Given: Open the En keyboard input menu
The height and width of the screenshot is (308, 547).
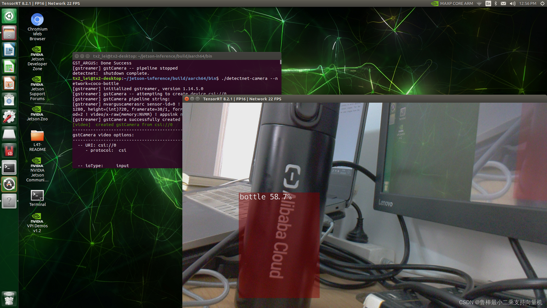Looking at the screenshot, I should coord(488,3).
